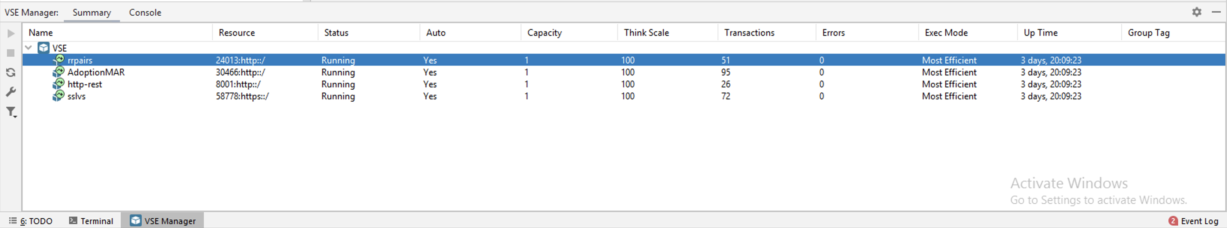Click the AdoptionMAR service icon

(58, 72)
